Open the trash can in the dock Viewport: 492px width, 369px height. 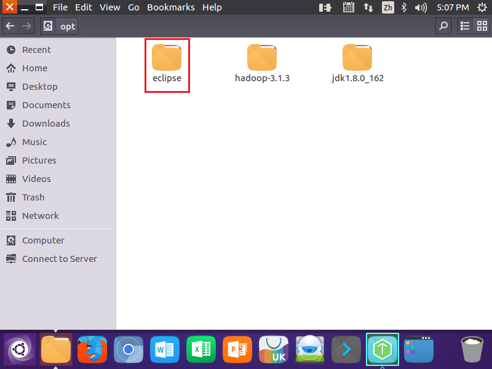(472, 349)
